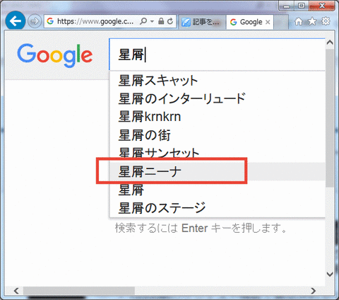This screenshot has height=300, width=339.
Task: Click the search box containing 星屑
Action: click(x=217, y=54)
